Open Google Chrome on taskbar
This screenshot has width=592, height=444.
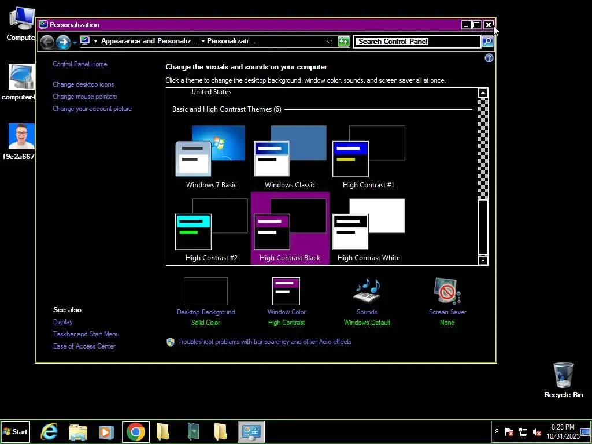tap(135, 431)
